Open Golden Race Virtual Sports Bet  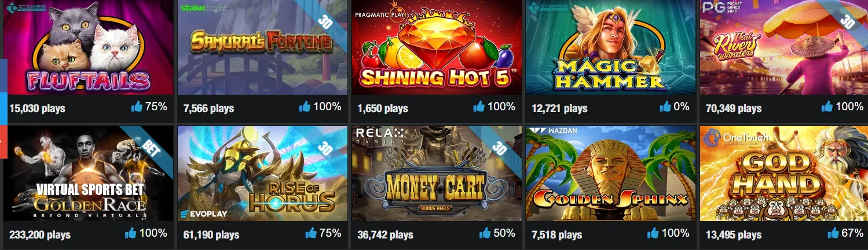tap(89, 174)
